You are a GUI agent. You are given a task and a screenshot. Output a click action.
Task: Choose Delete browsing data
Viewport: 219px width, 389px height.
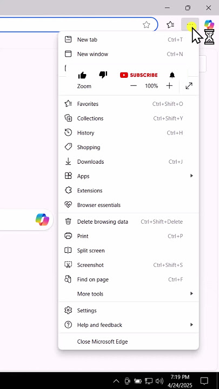pos(128,222)
